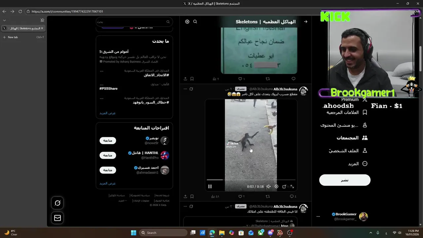The height and width of the screenshot is (238, 423).
Task: Open Creator Studio item in sidebar
Action: [x=344, y=125]
